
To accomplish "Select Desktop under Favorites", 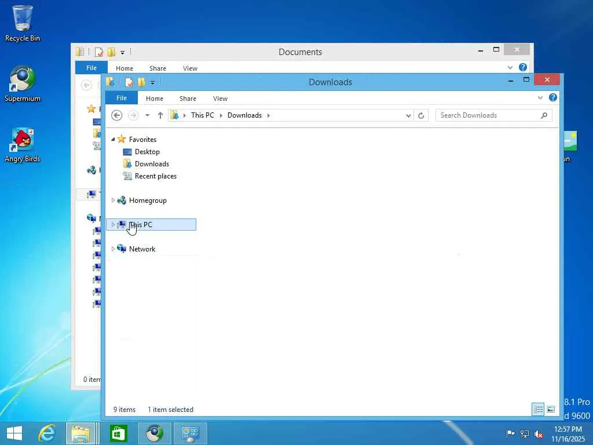I will tap(147, 152).
